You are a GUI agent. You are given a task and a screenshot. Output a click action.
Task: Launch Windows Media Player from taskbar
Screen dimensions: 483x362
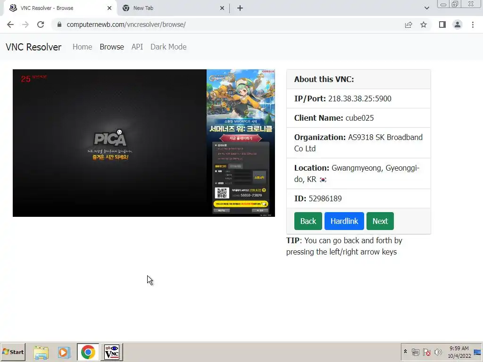tap(64, 352)
